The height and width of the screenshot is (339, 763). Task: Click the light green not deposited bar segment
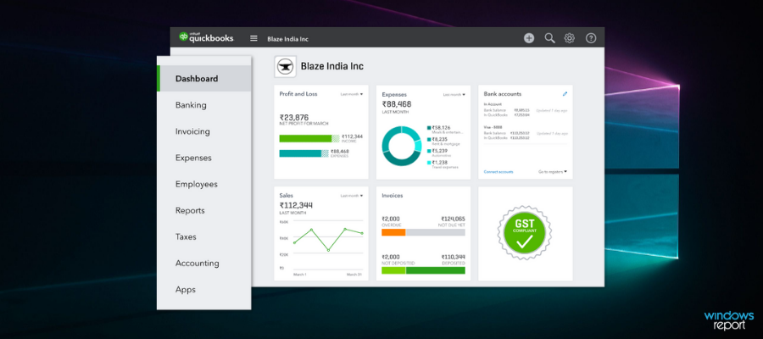point(393,270)
